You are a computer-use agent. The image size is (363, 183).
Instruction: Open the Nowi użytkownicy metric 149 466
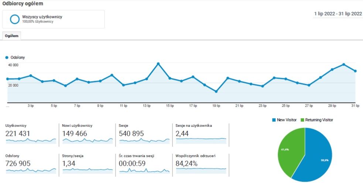tap(75, 134)
